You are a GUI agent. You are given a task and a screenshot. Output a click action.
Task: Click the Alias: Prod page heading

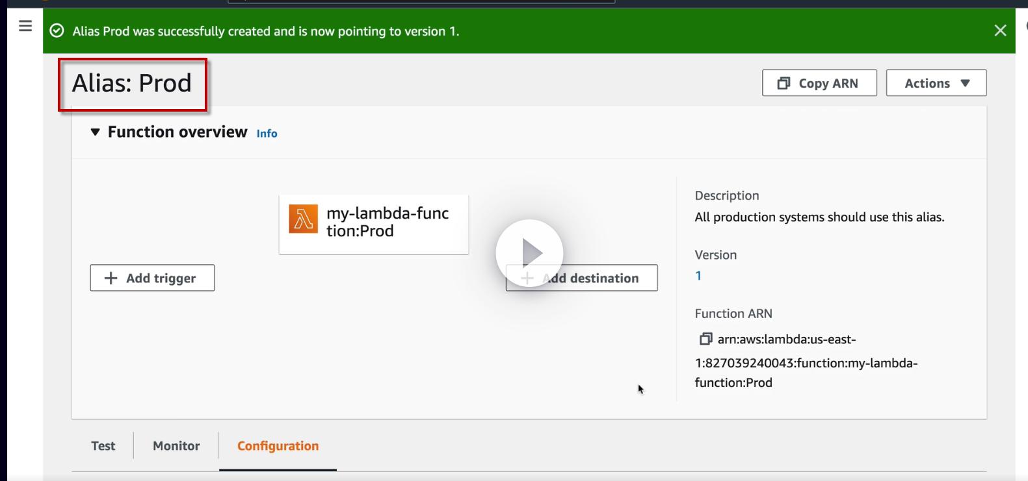click(132, 83)
